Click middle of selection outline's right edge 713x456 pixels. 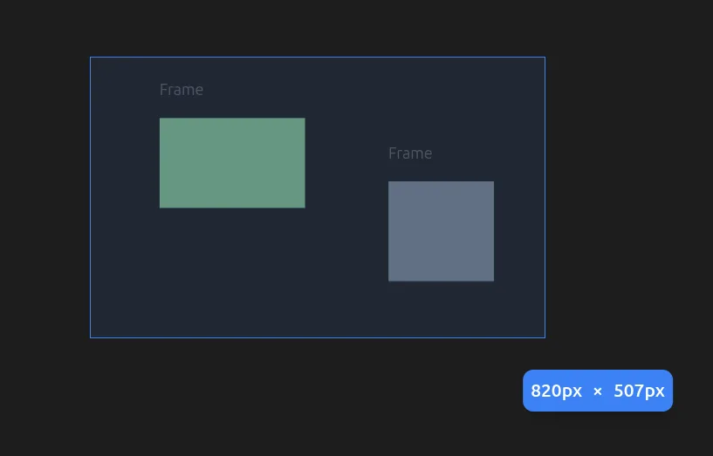(x=545, y=197)
